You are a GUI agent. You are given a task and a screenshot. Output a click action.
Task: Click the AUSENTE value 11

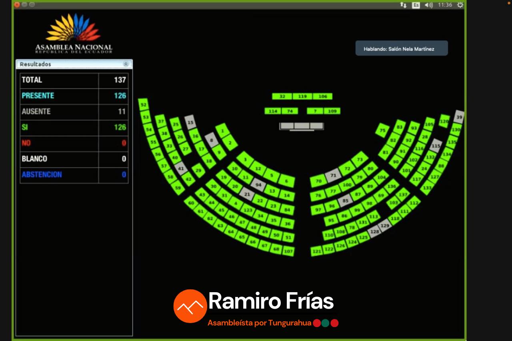coord(122,112)
